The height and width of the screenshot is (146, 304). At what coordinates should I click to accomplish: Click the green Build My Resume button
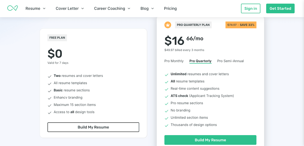[210, 140]
